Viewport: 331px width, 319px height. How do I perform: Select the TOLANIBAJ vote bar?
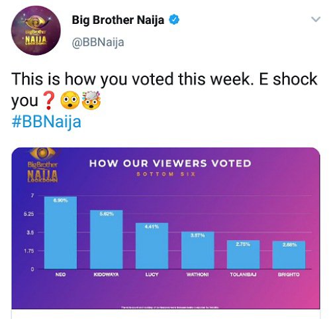[243, 255]
